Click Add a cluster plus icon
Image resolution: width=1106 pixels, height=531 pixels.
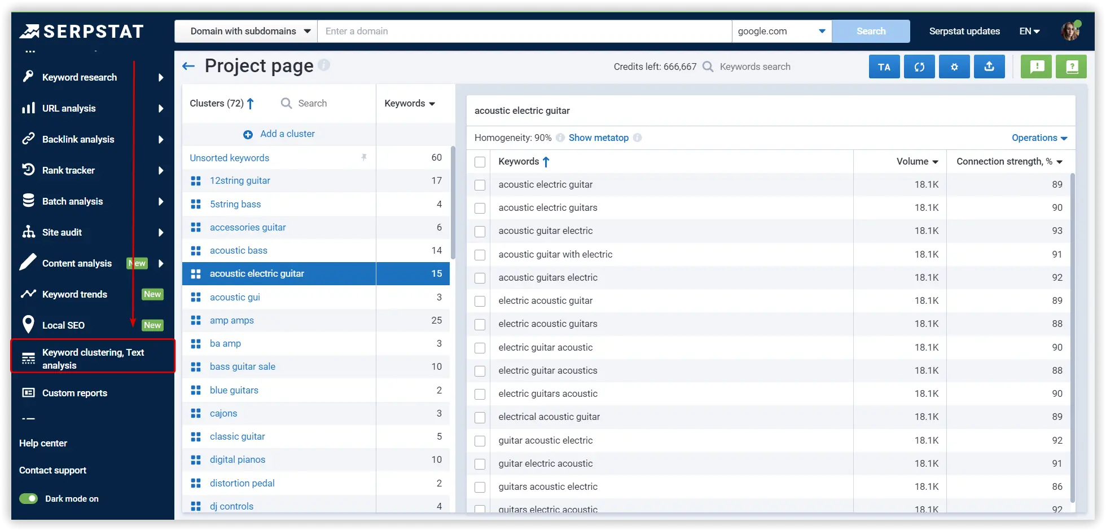coord(248,134)
